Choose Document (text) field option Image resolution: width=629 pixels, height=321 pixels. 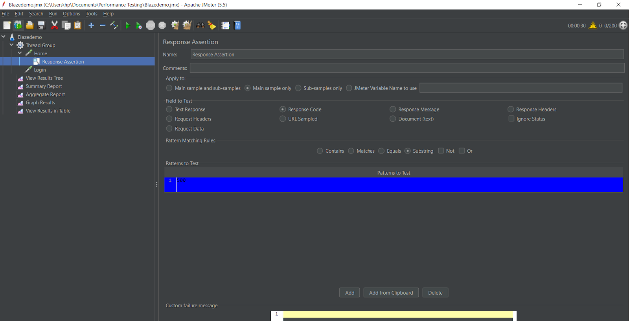393,119
